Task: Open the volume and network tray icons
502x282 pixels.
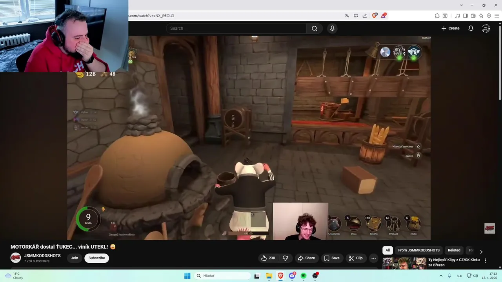Action: click(472, 276)
